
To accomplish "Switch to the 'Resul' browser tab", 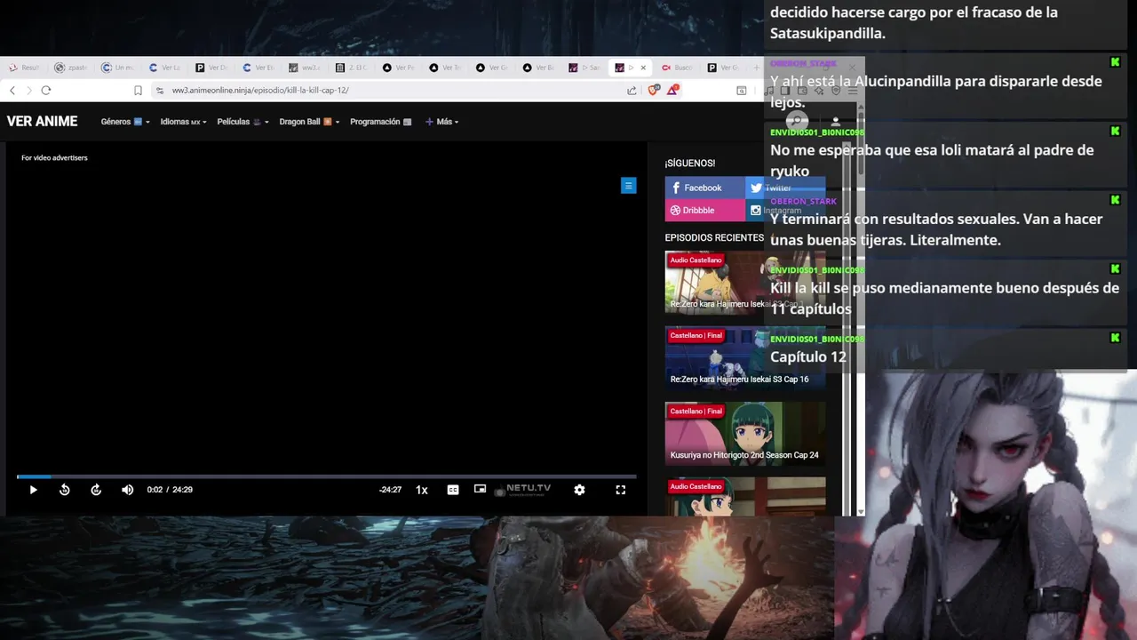I will pyautogui.click(x=24, y=68).
